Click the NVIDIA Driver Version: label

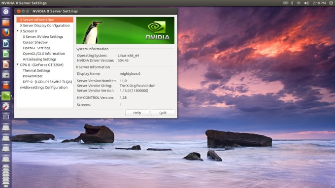[x=96, y=61]
